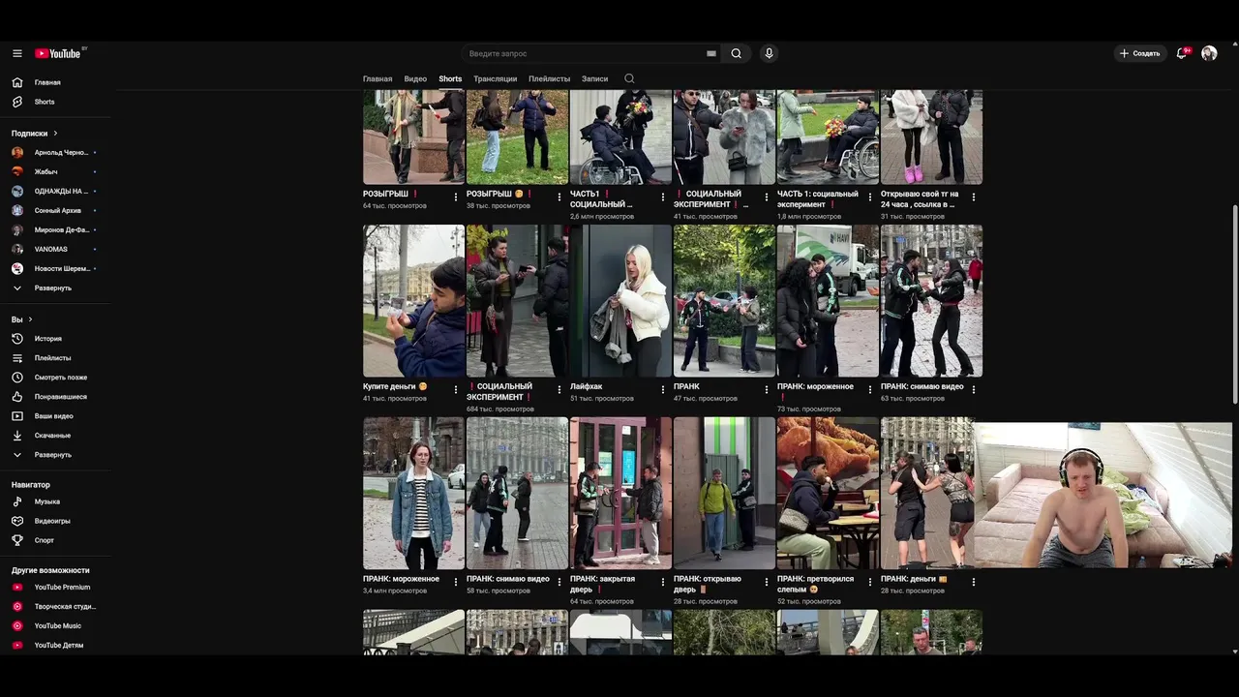
Task: Open Вы section chevron
Action: (x=30, y=319)
